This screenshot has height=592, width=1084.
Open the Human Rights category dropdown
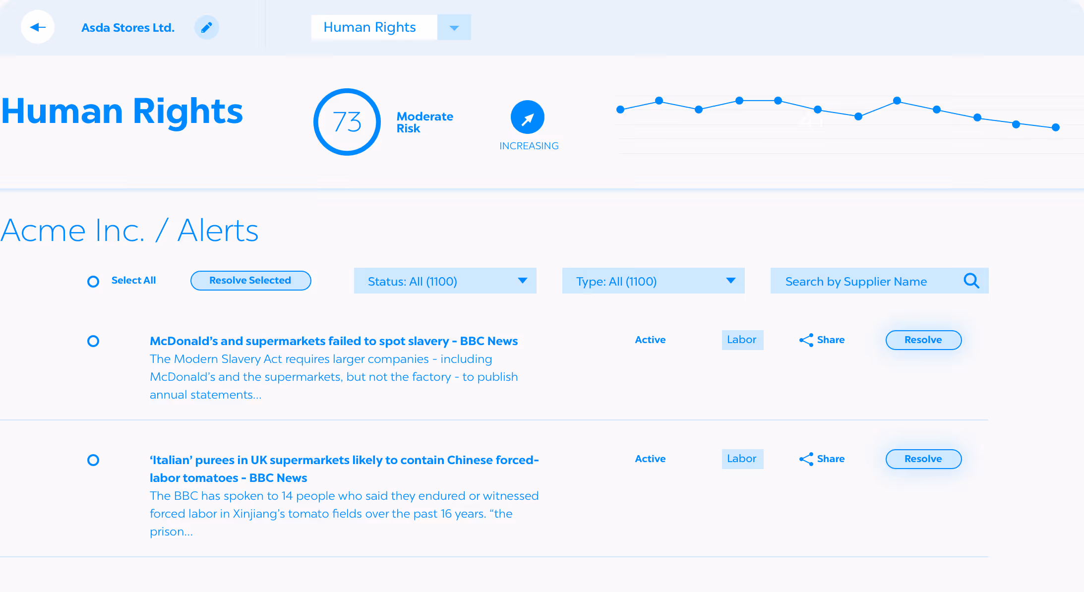pyautogui.click(x=454, y=28)
